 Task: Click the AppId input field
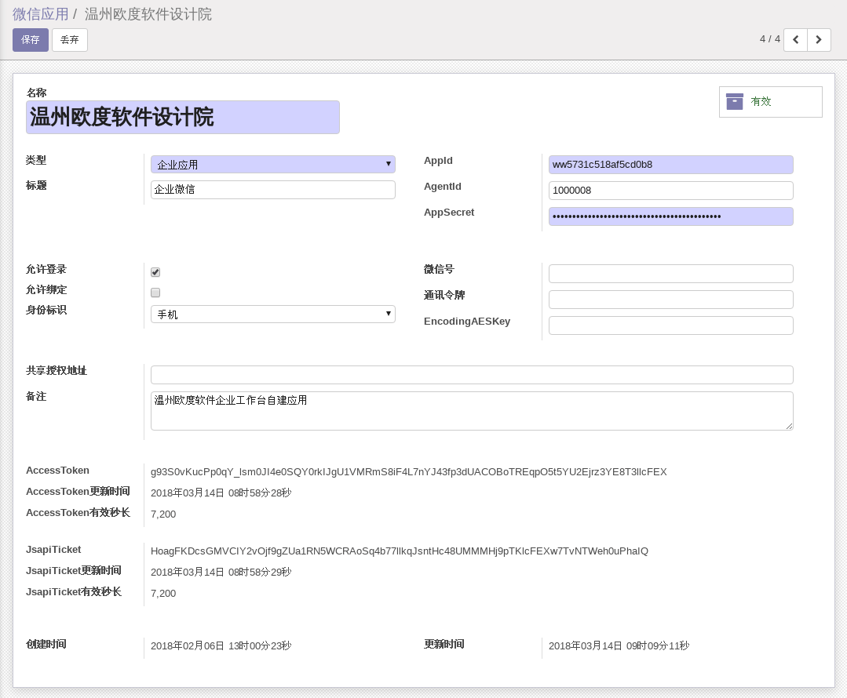click(671, 165)
